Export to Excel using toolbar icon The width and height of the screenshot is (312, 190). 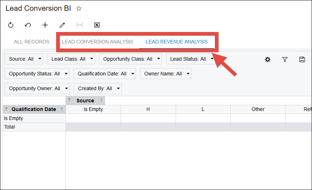point(97,25)
